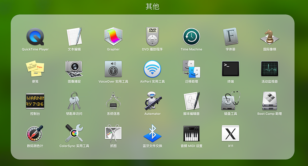Viewport: 308px width, 166px height.
Task: Open the Grapher app
Action: pos(113,37)
